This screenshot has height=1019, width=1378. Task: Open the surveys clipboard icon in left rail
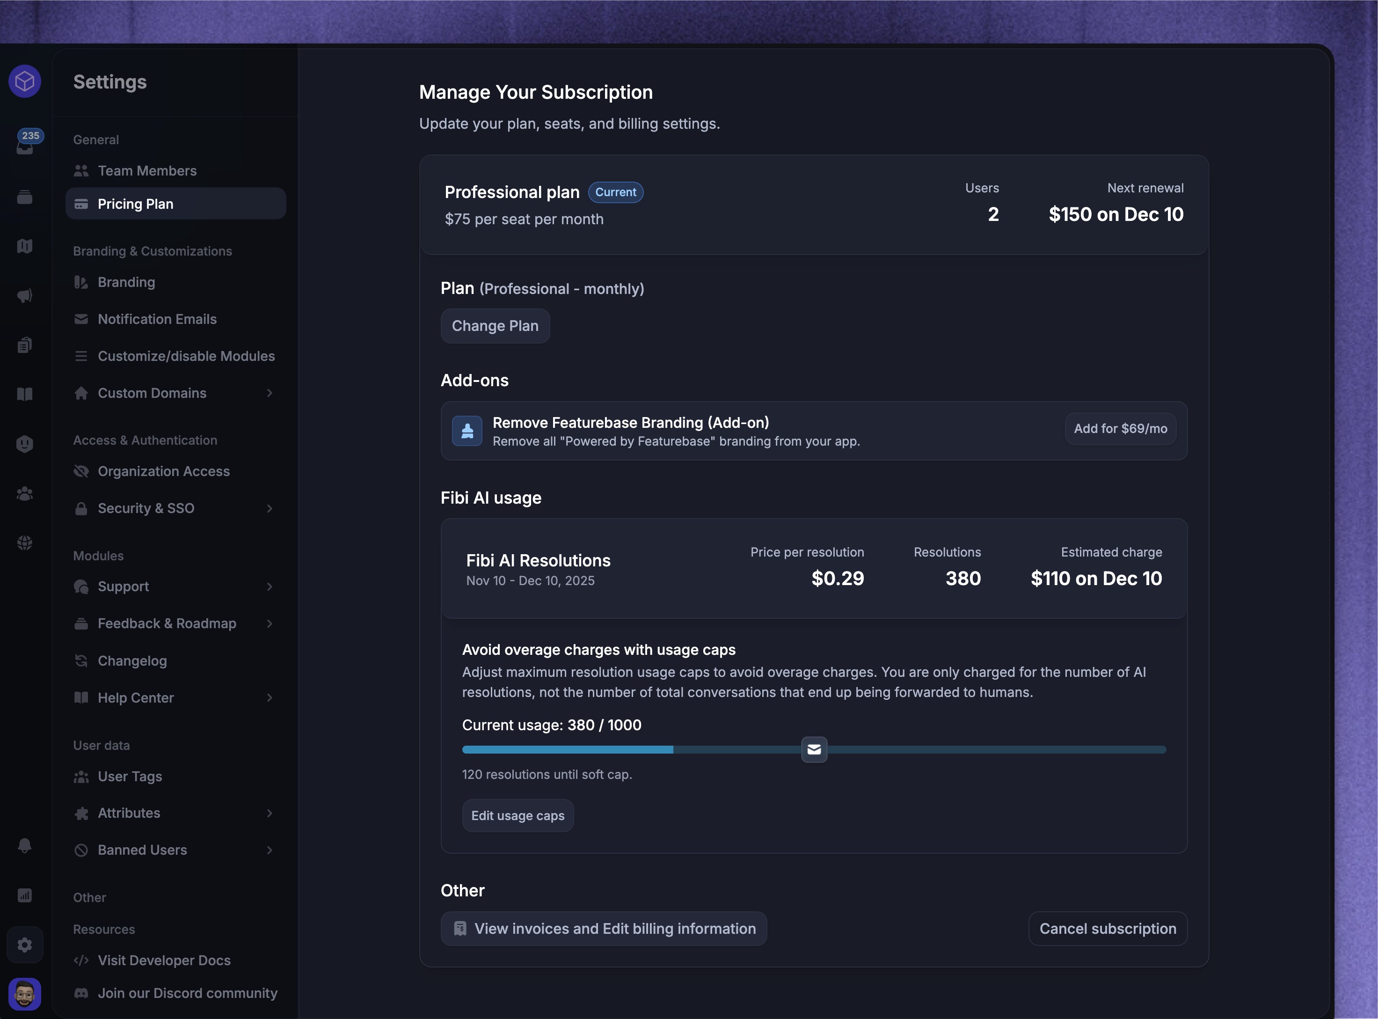click(25, 345)
